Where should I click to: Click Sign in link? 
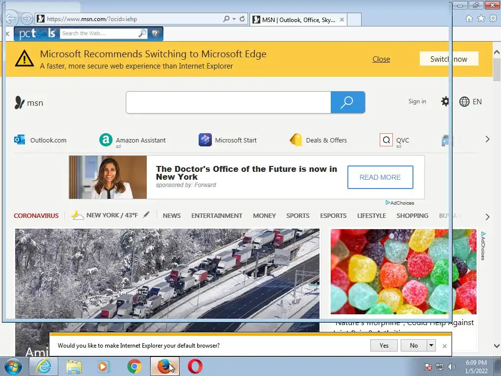coord(417,101)
